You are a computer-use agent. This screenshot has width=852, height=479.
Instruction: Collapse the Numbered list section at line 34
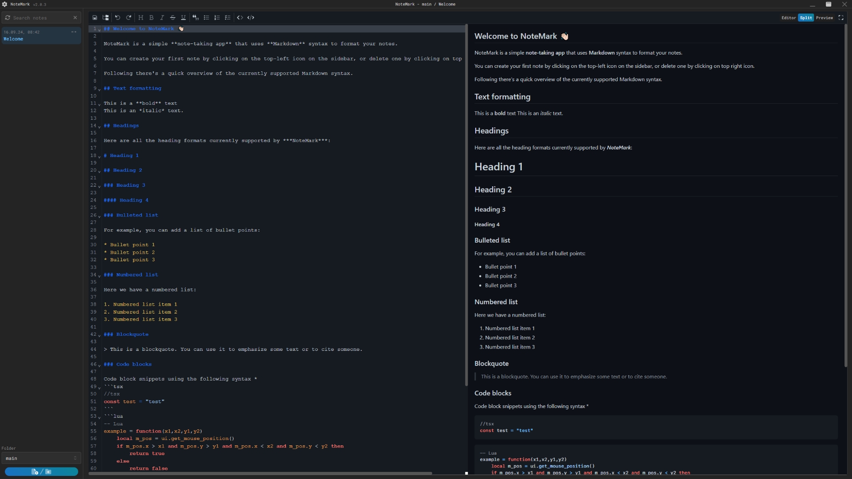[99, 275]
